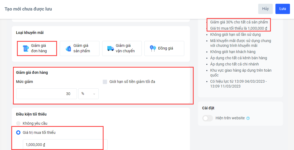Screen dimensions: 294x150
Task: Select Giá trị mua tối thiểu radio button
Action: coord(18,132)
